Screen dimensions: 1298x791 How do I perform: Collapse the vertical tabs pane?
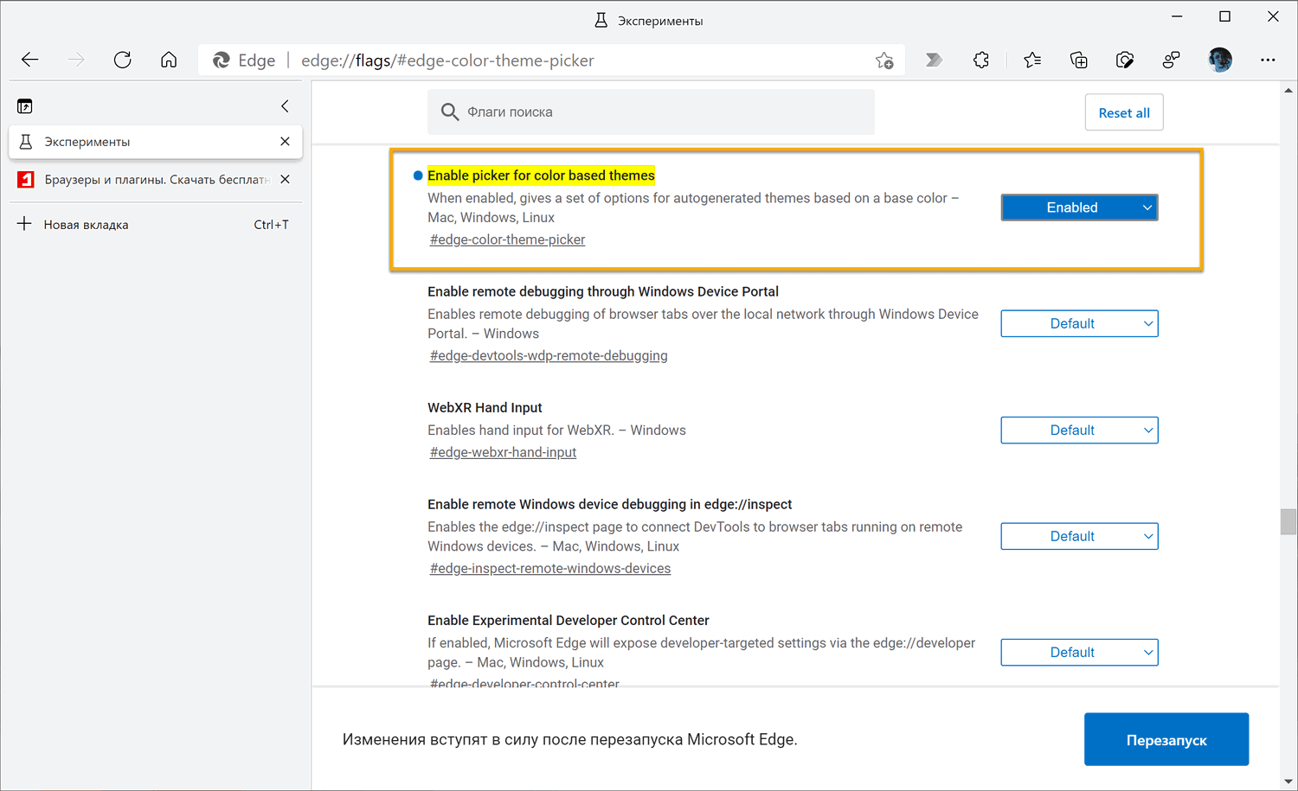click(285, 105)
